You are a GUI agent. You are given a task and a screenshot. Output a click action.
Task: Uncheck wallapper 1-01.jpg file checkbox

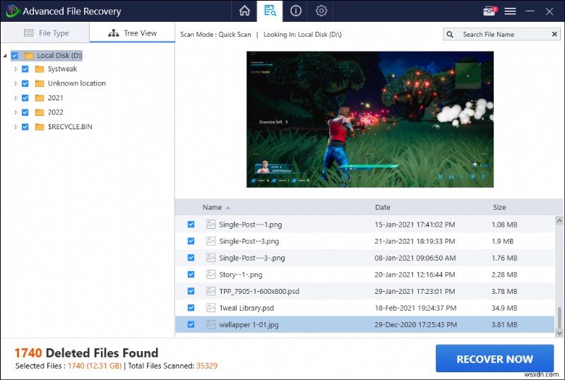click(191, 324)
